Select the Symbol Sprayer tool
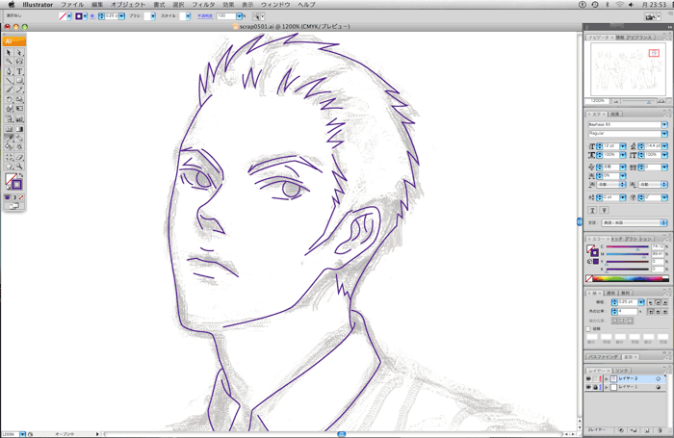Viewport: 674px width, 438px height. click(x=9, y=119)
